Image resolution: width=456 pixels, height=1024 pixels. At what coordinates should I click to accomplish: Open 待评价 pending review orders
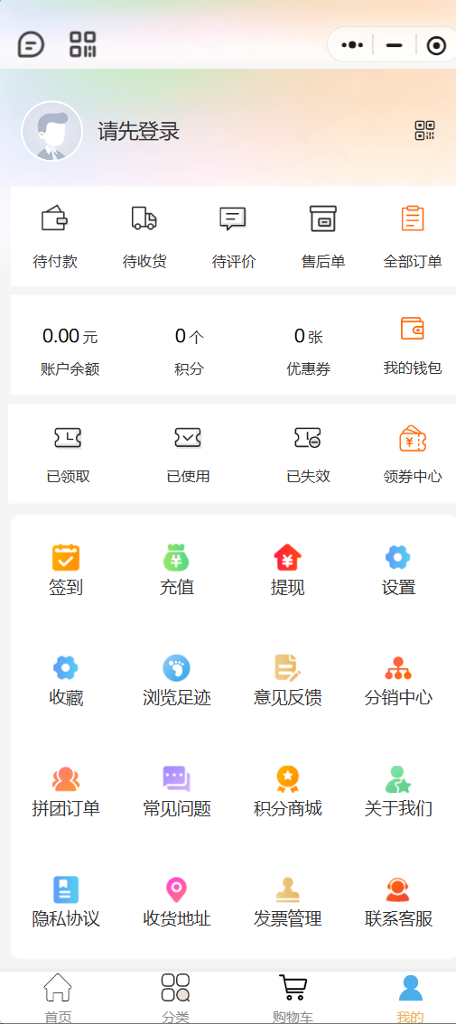tap(233, 237)
